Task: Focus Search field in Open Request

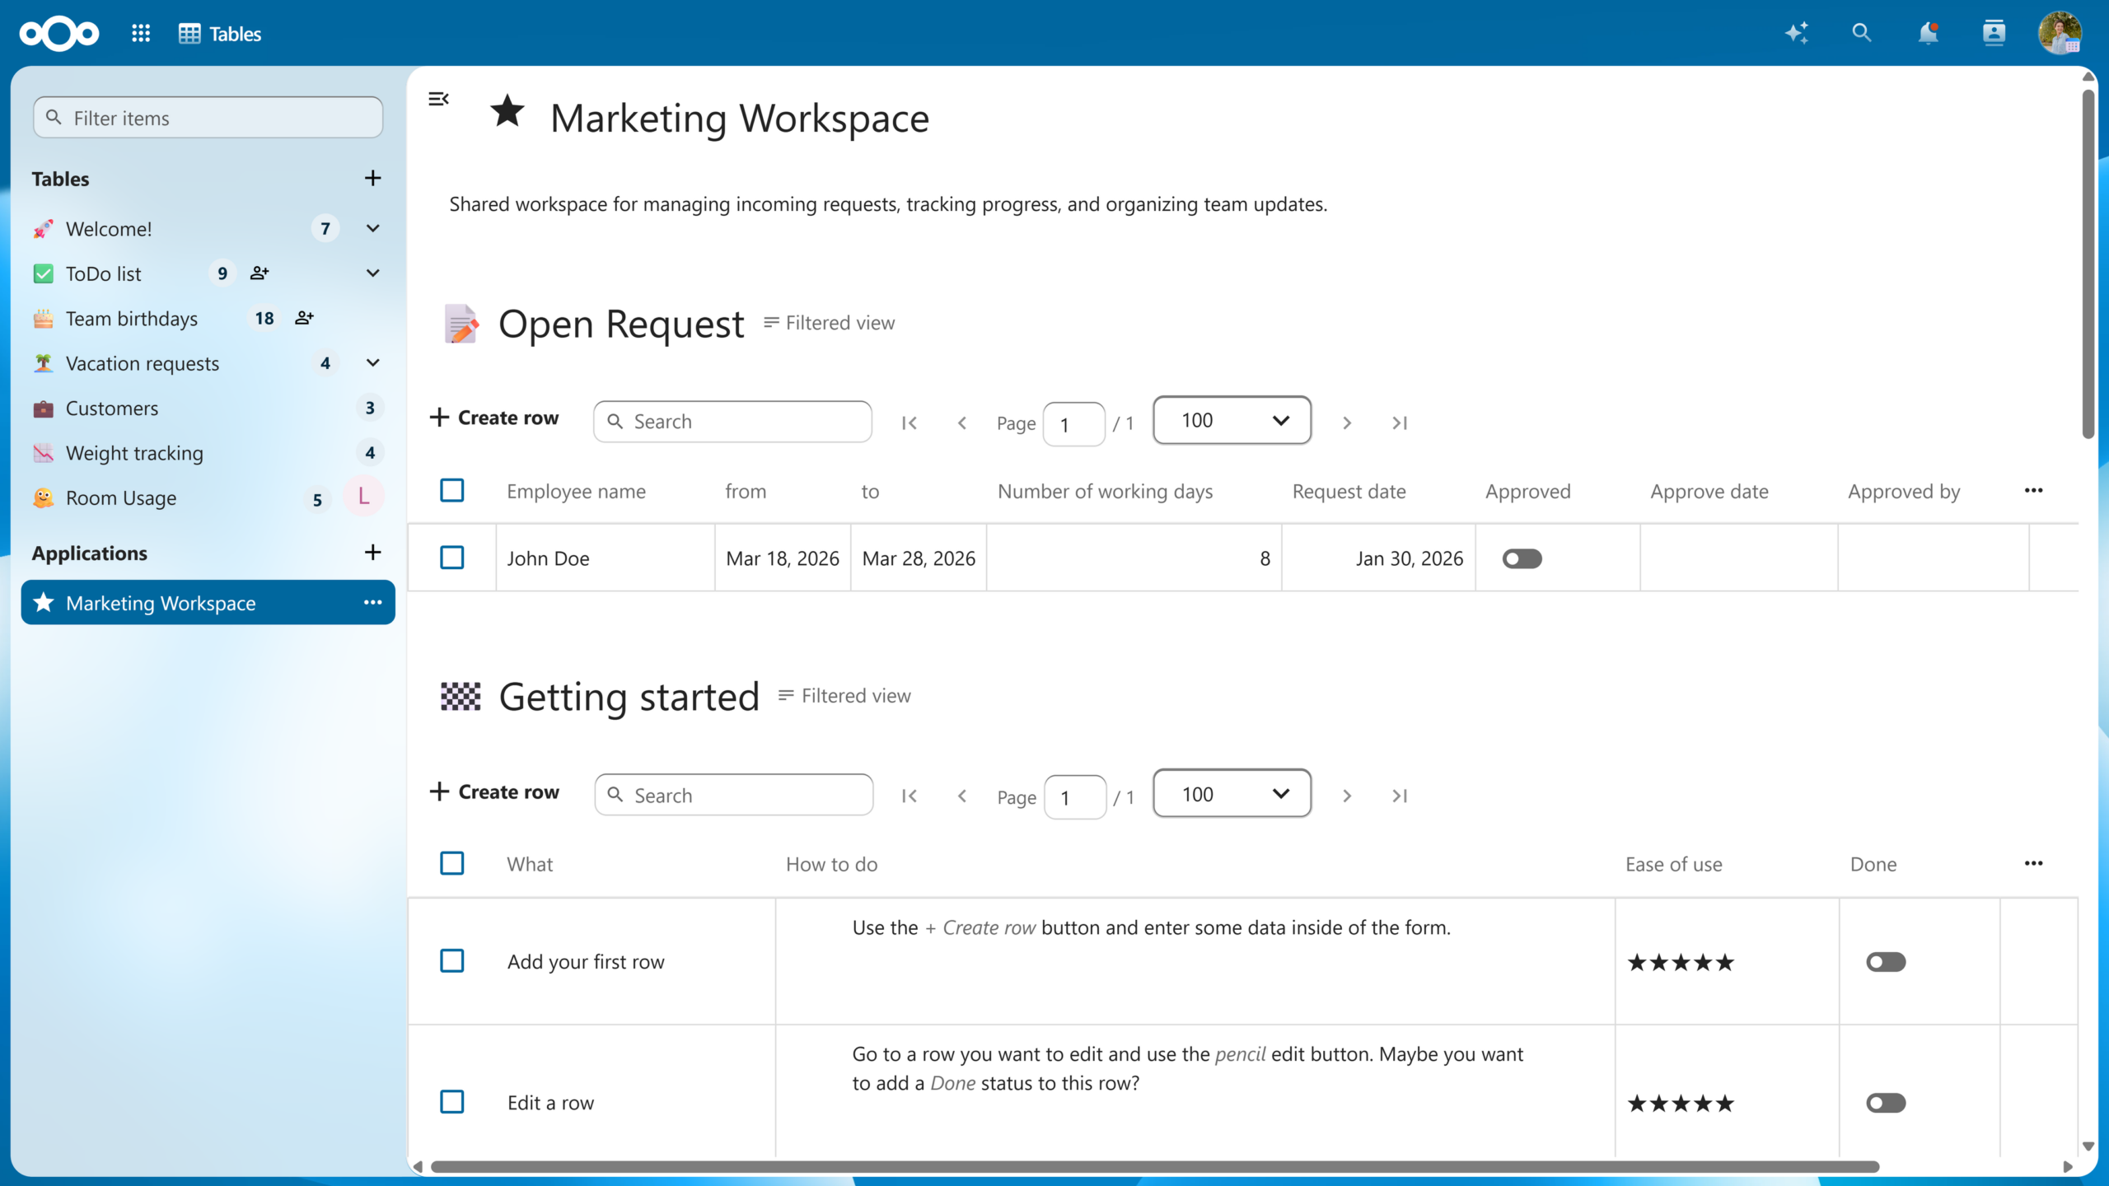Action: click(732, 422)
